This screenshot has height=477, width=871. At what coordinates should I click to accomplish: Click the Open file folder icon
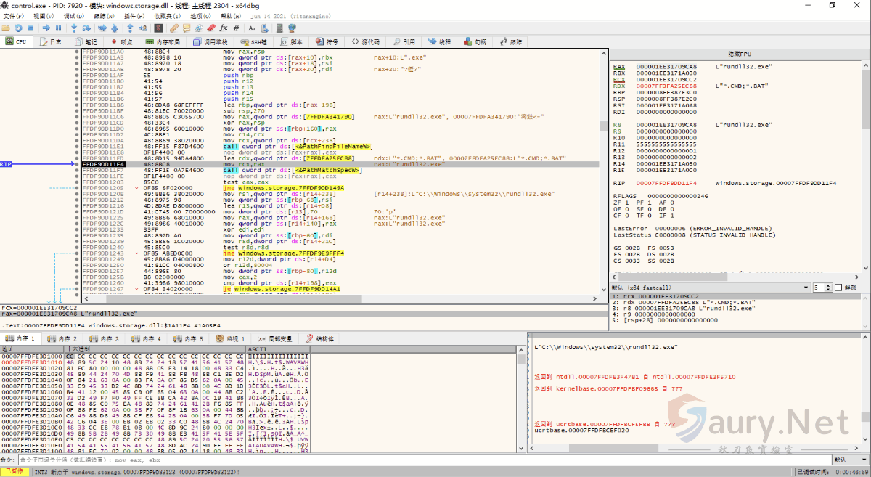coord(6,28)
